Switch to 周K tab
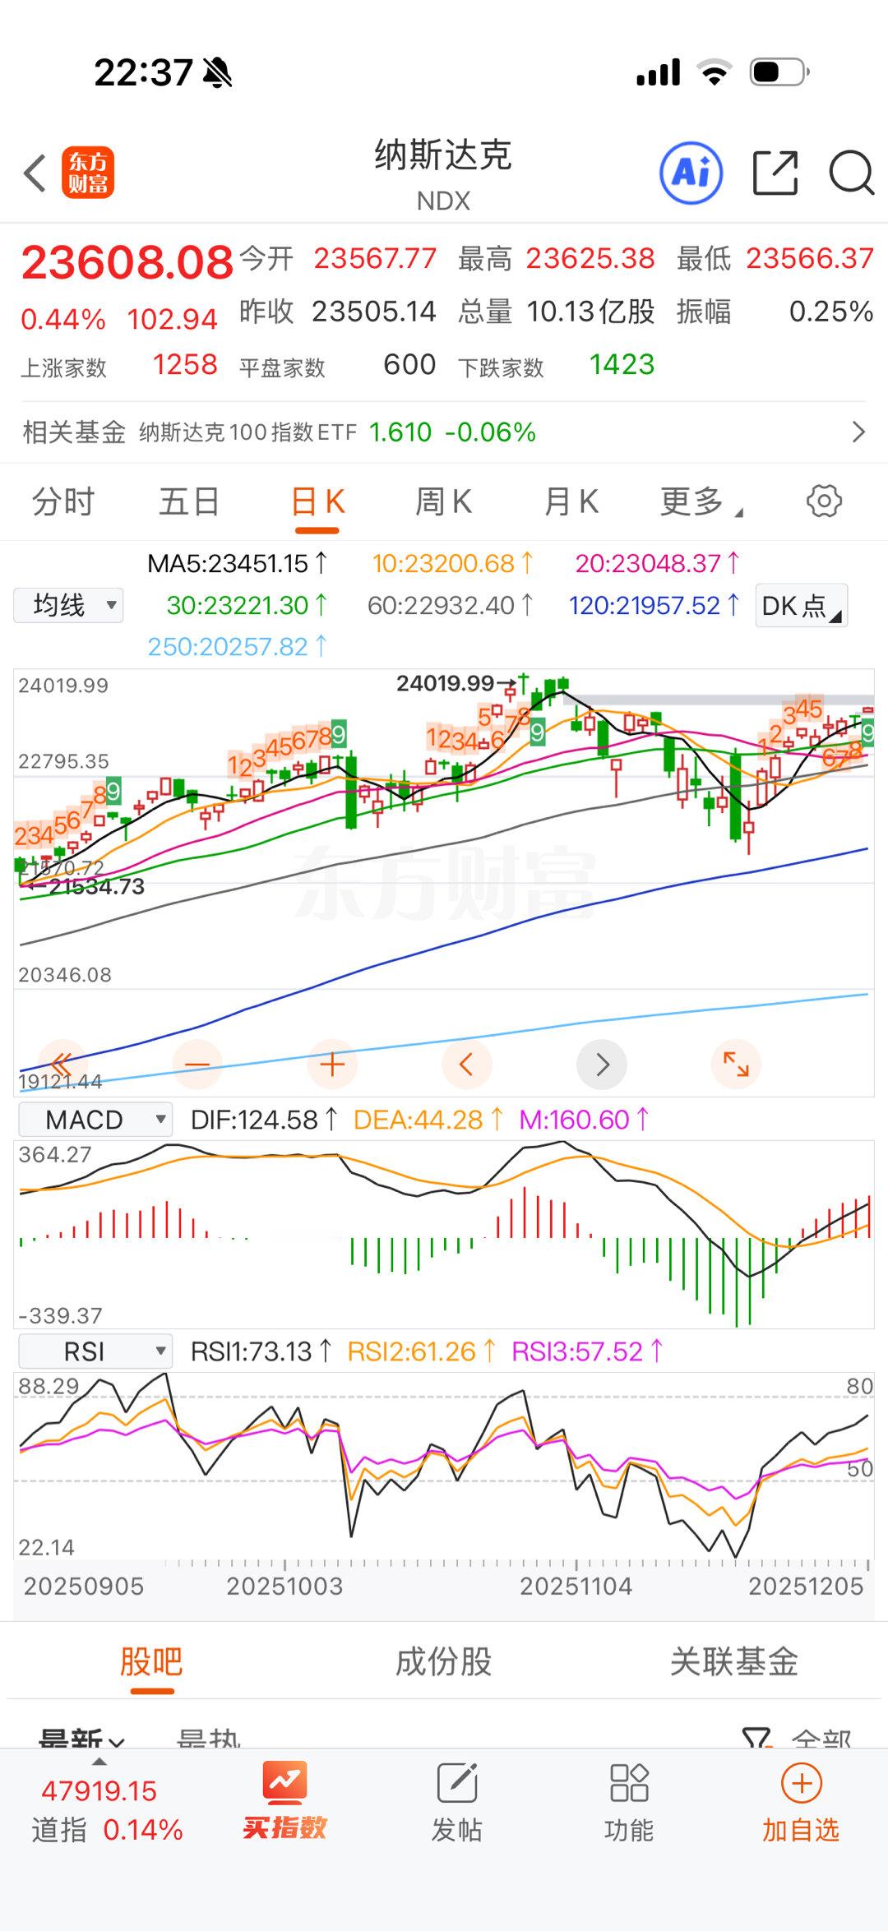The image size is (888, 1931). [x=444, y=501]
